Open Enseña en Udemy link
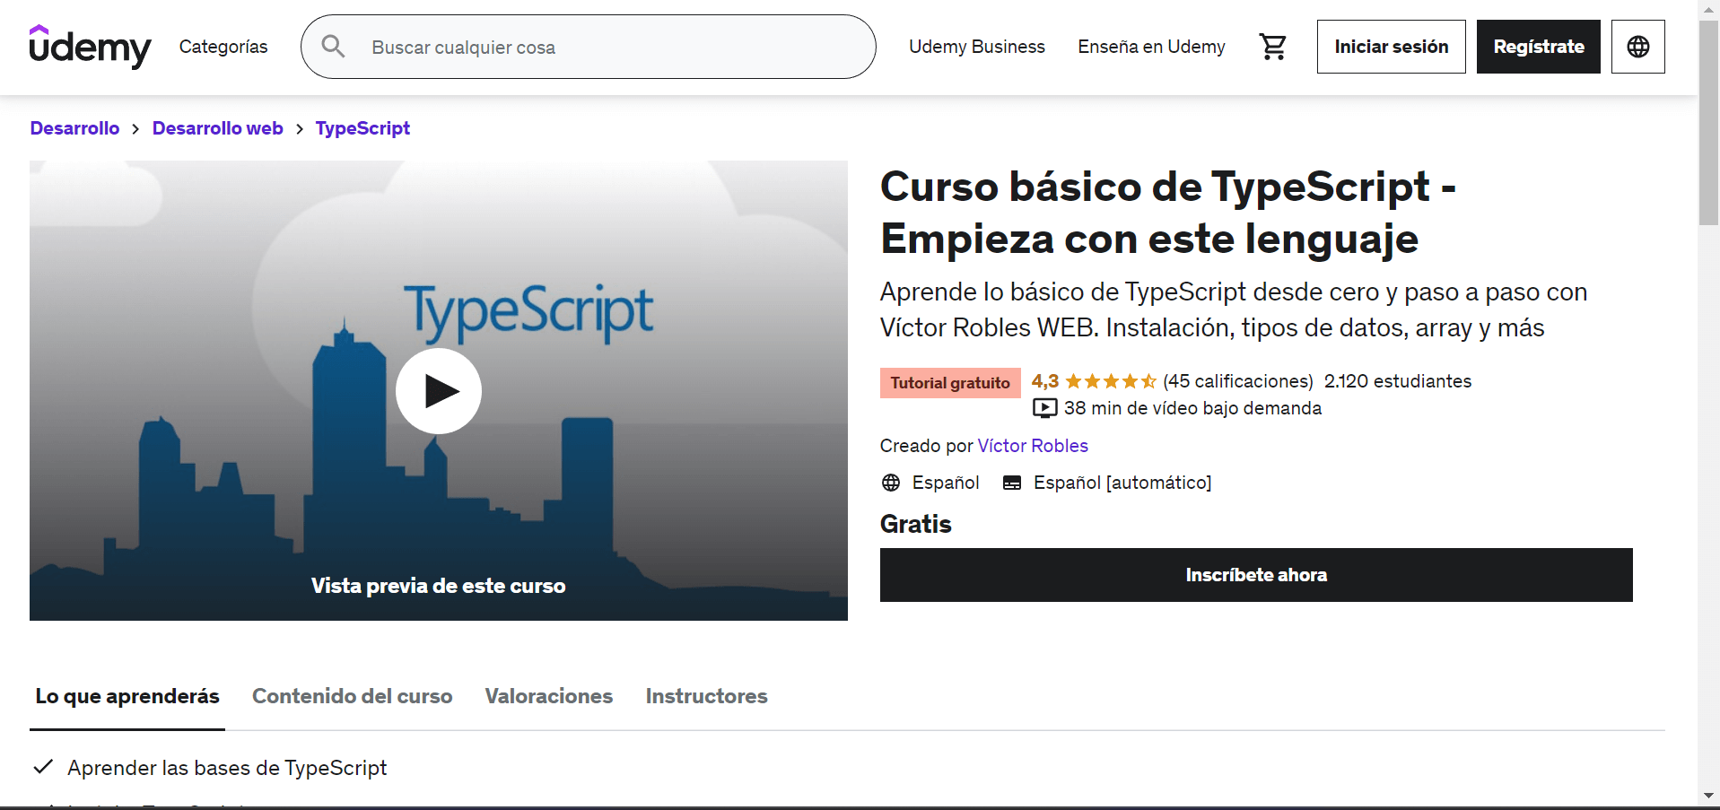Viewport: 1720px width, 810px height. (1151, 47)
